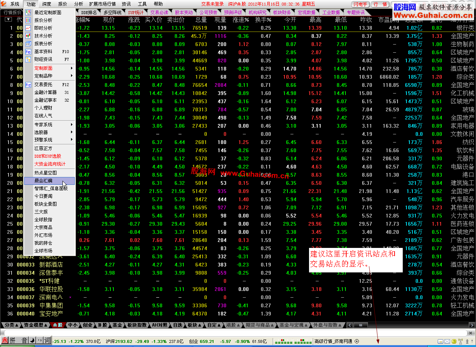Expand the 专家系统 submenu
Screen dimensions: 476x347
tap(49, 125)
